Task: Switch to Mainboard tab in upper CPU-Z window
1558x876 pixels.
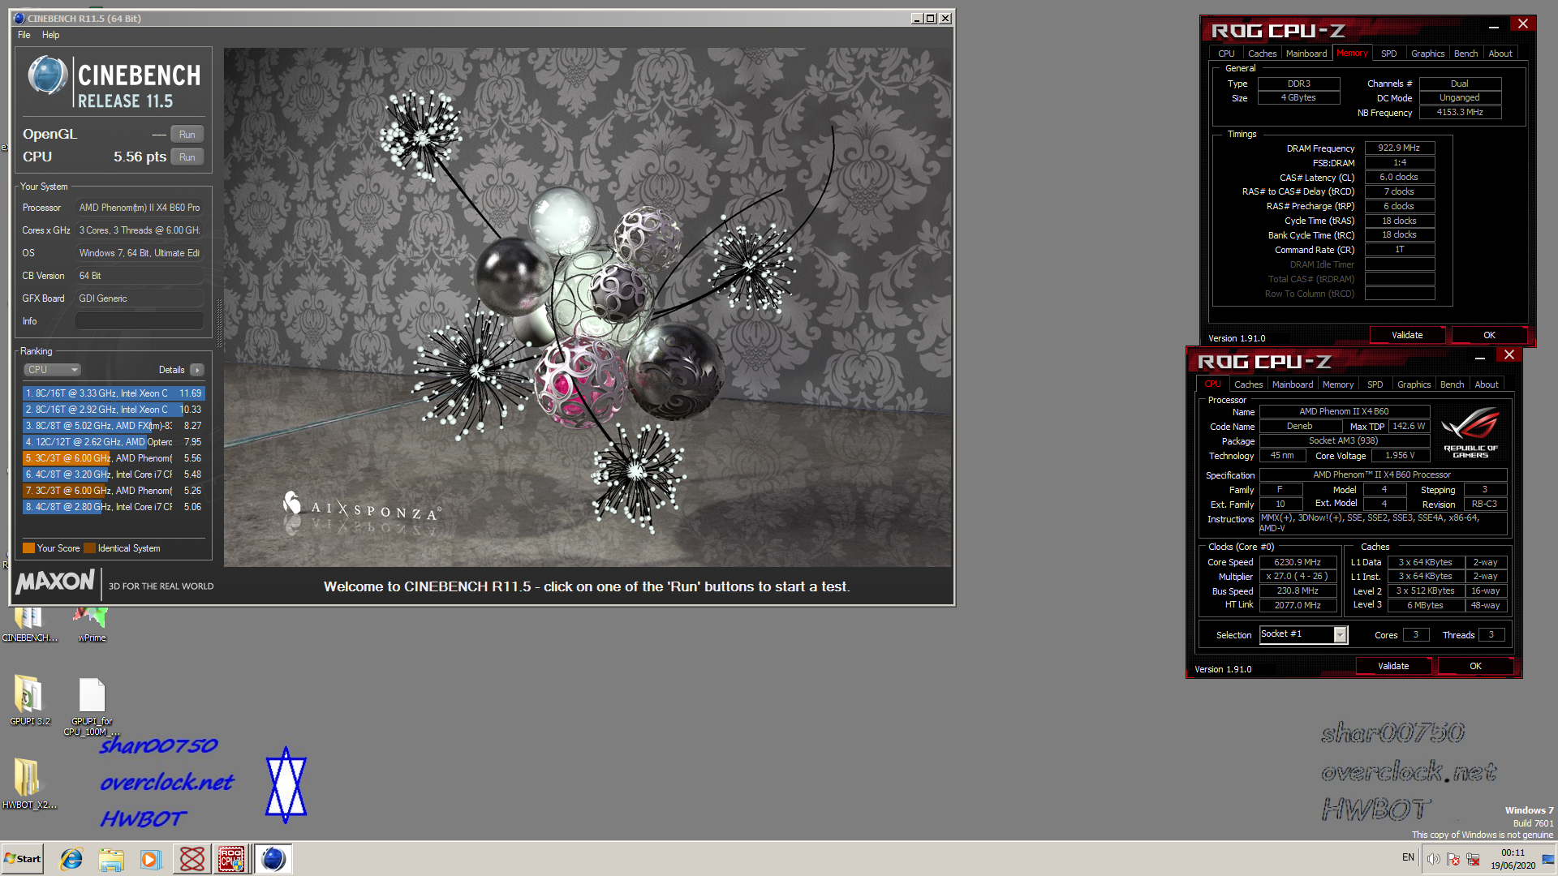Action: tap(1306, 54)
